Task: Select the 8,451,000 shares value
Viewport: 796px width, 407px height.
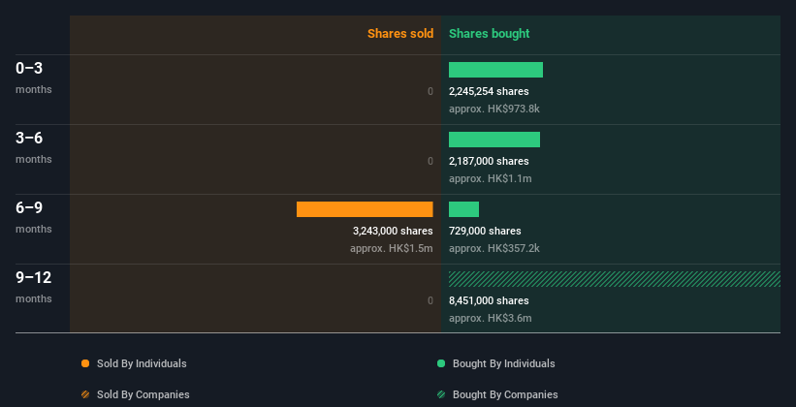Action: 489,300
